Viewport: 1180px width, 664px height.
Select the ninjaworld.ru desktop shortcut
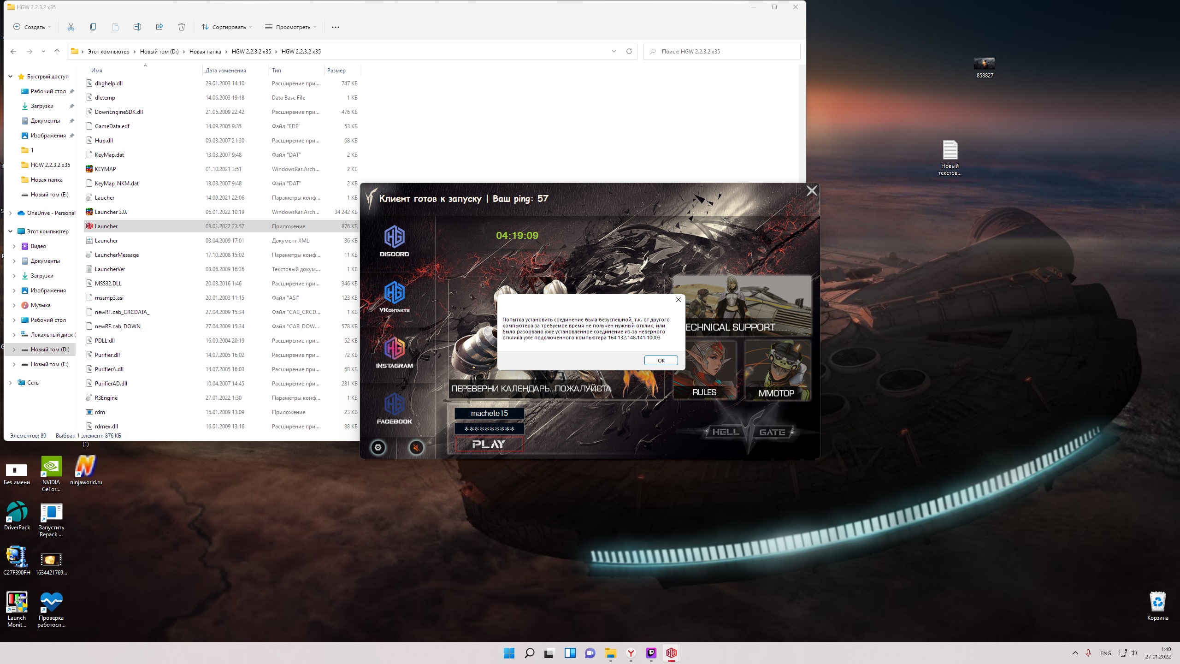pos(86,470)
